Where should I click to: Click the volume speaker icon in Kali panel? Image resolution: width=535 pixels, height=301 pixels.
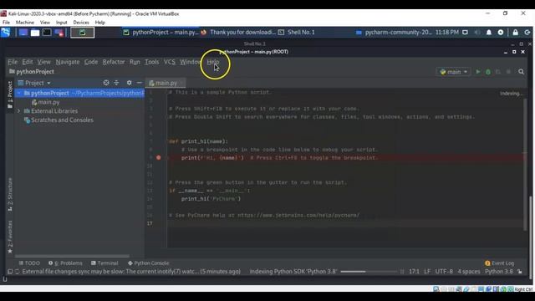point(477,33)
